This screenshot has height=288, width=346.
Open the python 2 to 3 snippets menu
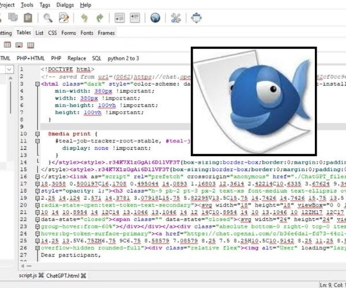coord(123,58)
